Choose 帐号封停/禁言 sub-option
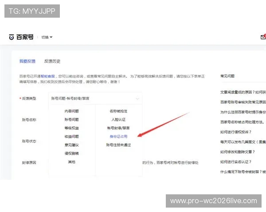The image size is (266, 212). (118, 128)
